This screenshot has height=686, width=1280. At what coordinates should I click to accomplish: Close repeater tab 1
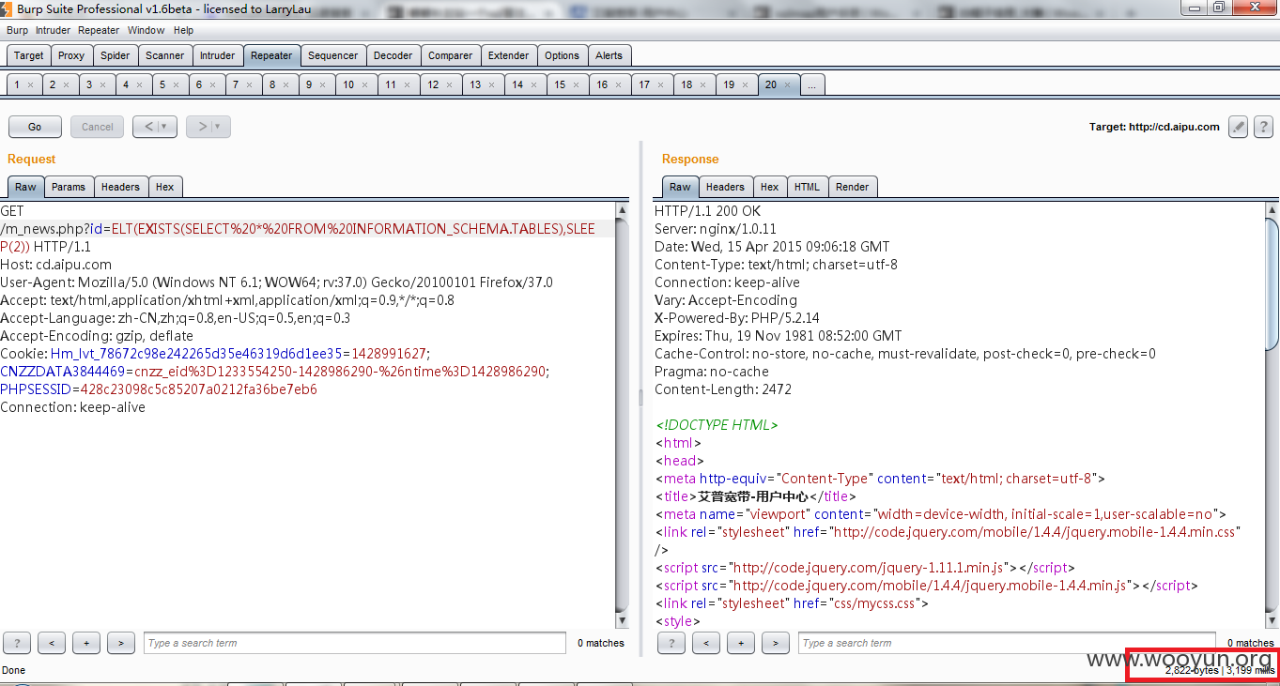pos(30,84)
